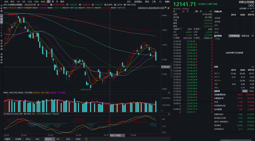Select the 周 weekly K-line tab
This screenshot has height=141, width=255.
click(53, 2)
